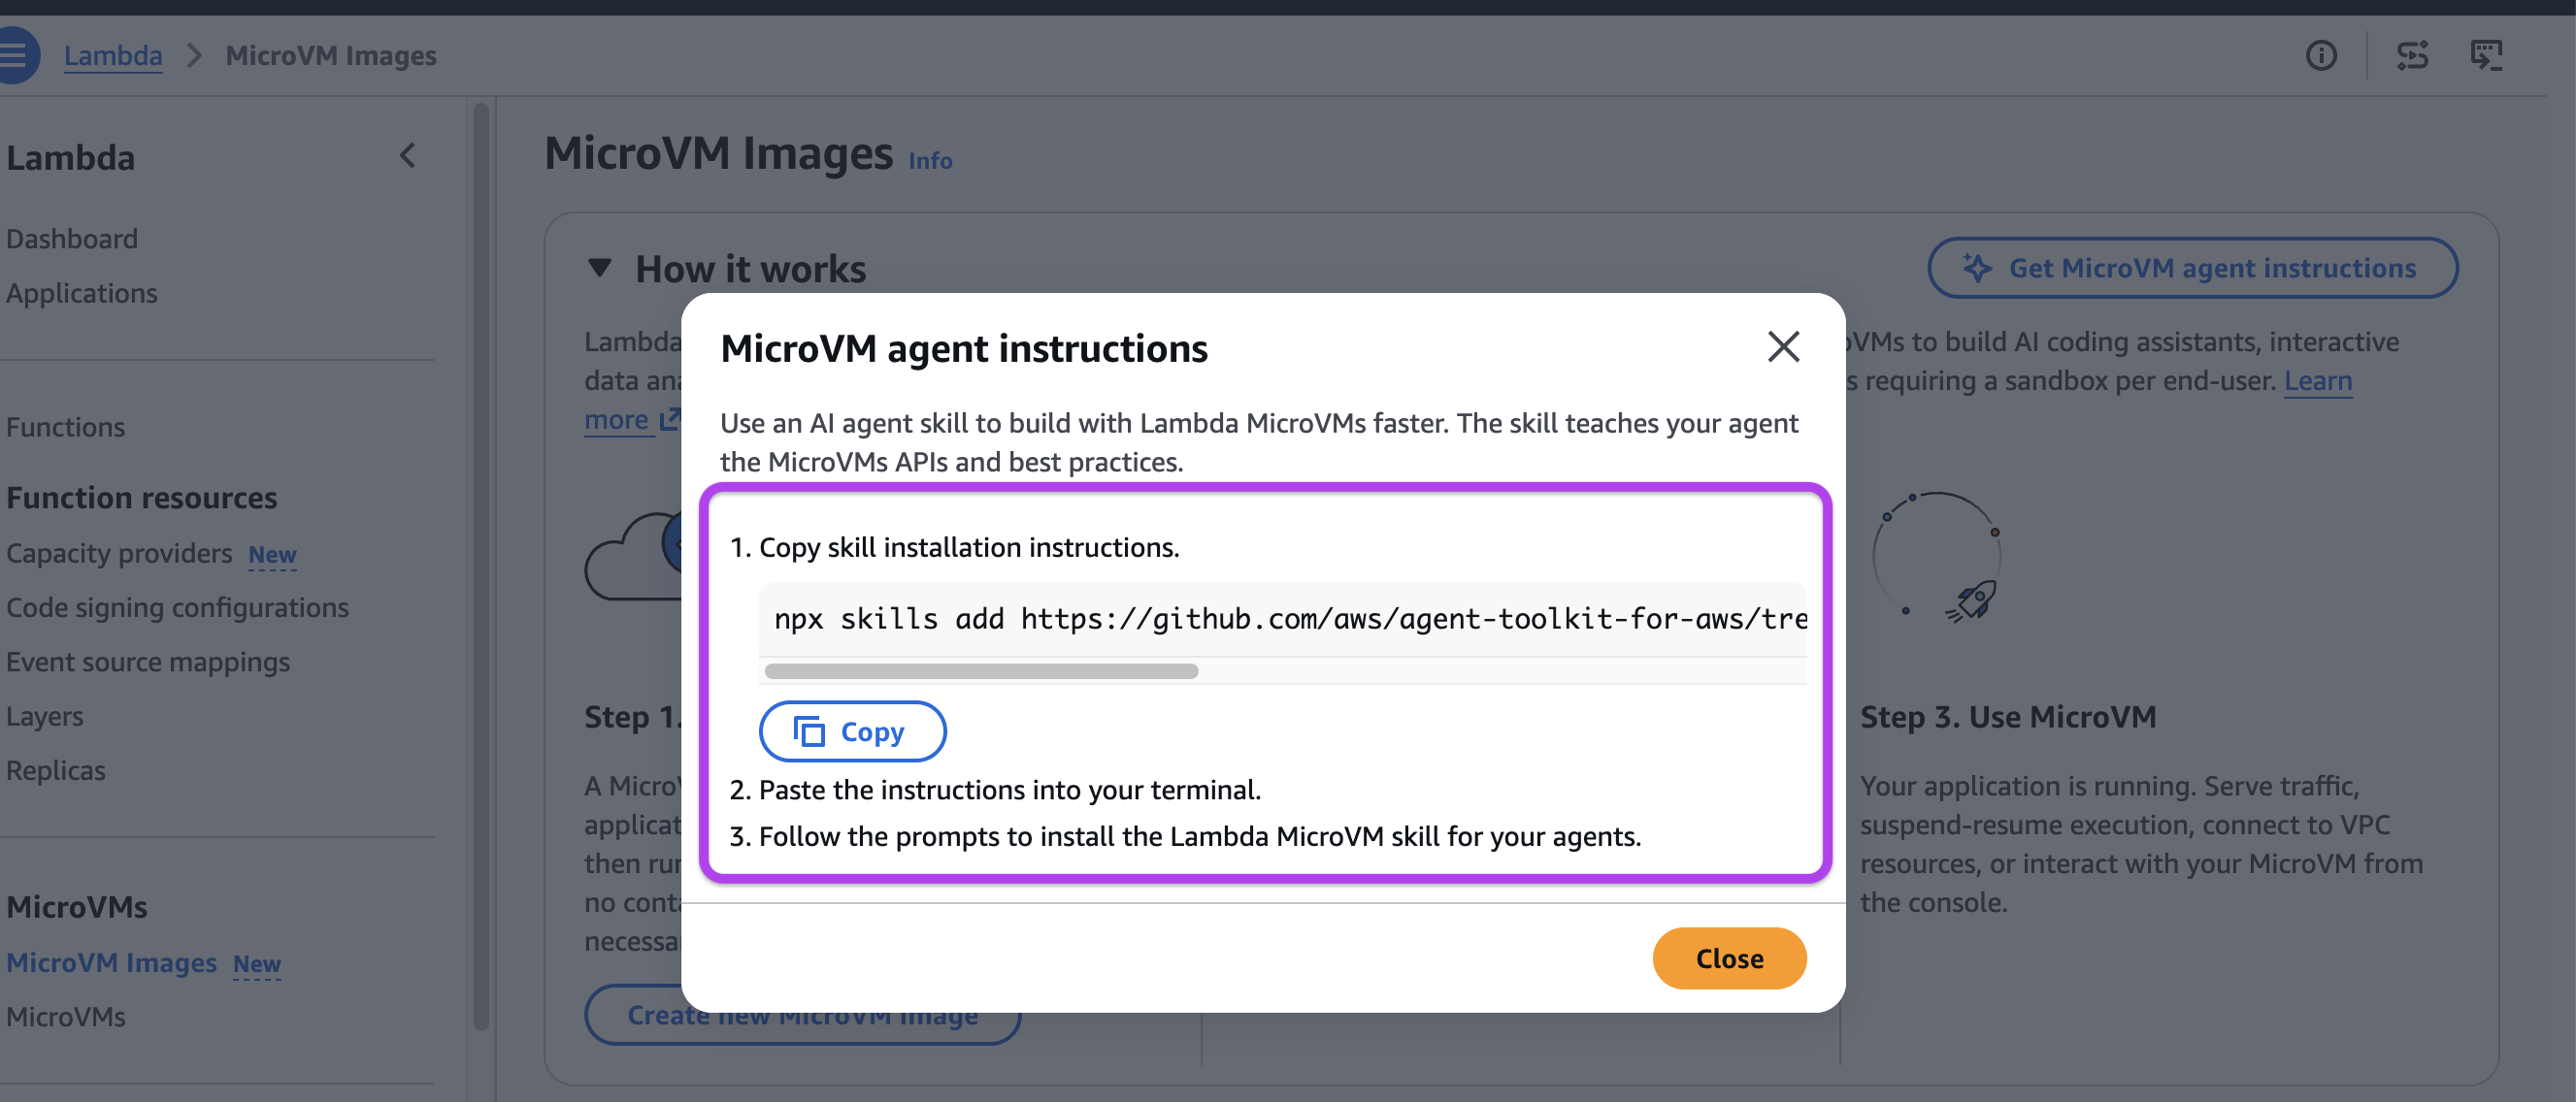2576x1102 pixels.
Task: Open Event source mappings in sidebar
Action: [148, 663]
